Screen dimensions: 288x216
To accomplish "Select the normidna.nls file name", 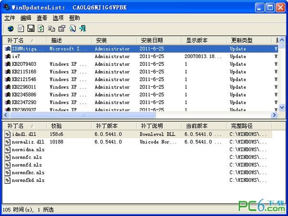I will click(x=28, y=150).
